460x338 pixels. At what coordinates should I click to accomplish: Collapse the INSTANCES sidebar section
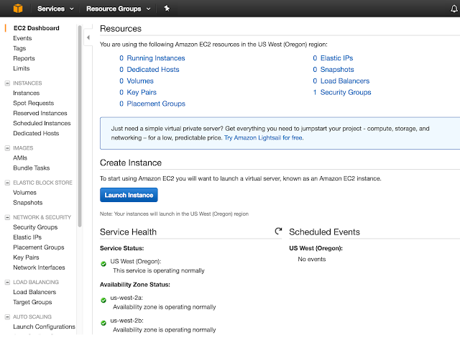pyautogui.click(x=8, y=83)
